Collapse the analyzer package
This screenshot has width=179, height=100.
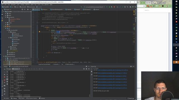tap(9, 32)
